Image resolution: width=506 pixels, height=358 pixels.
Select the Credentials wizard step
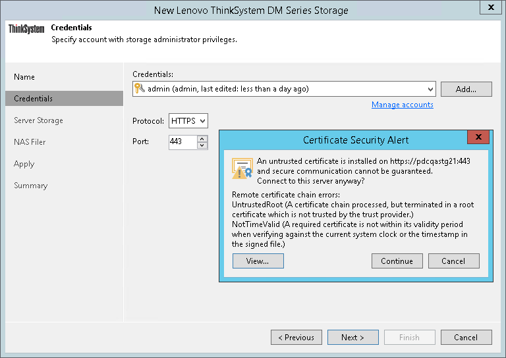tap(64, 99)
